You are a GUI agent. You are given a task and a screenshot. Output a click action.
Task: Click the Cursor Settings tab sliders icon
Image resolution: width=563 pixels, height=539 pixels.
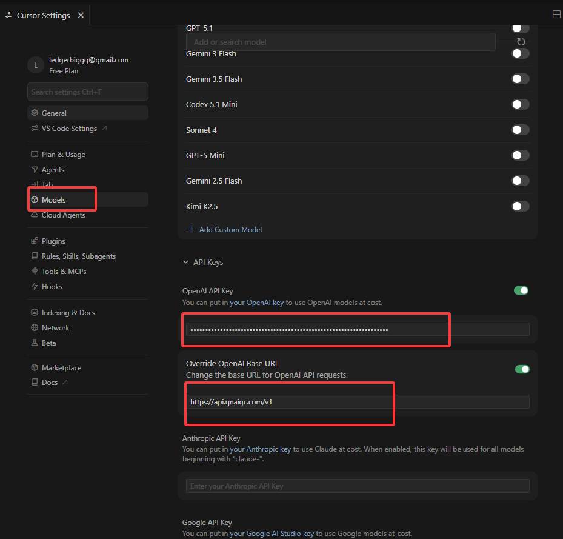[8, 15]
